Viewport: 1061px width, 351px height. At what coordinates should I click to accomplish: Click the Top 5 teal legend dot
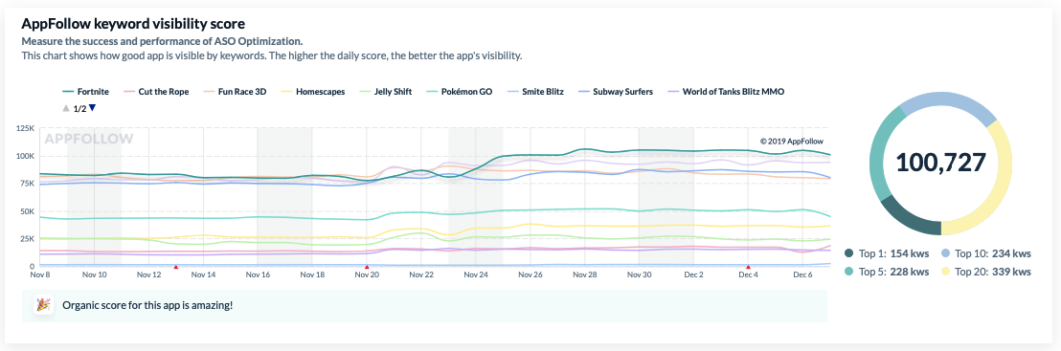(848, 272)
